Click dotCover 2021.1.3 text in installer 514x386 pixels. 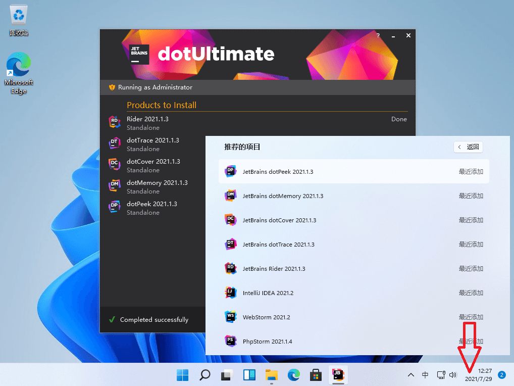coord(153,162)
